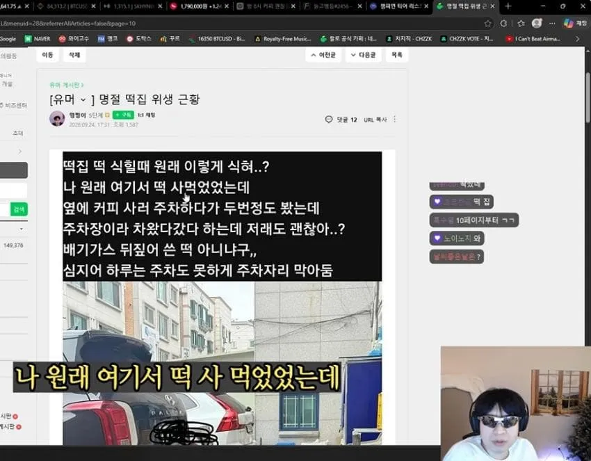Close the active 명절 떡집 위생 tab
The height and width of the screenshot is (461, 591).
(x=492, y=6)
